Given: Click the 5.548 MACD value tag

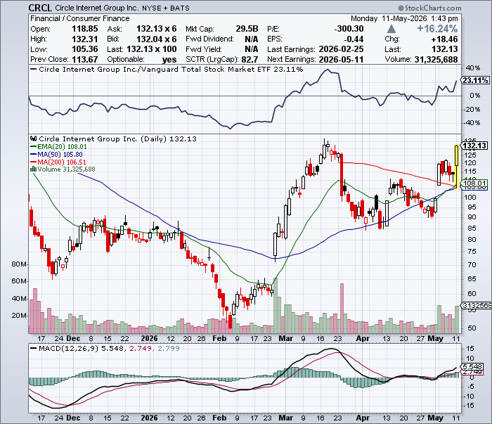Looking at the screenshot, I should (472, 366).
